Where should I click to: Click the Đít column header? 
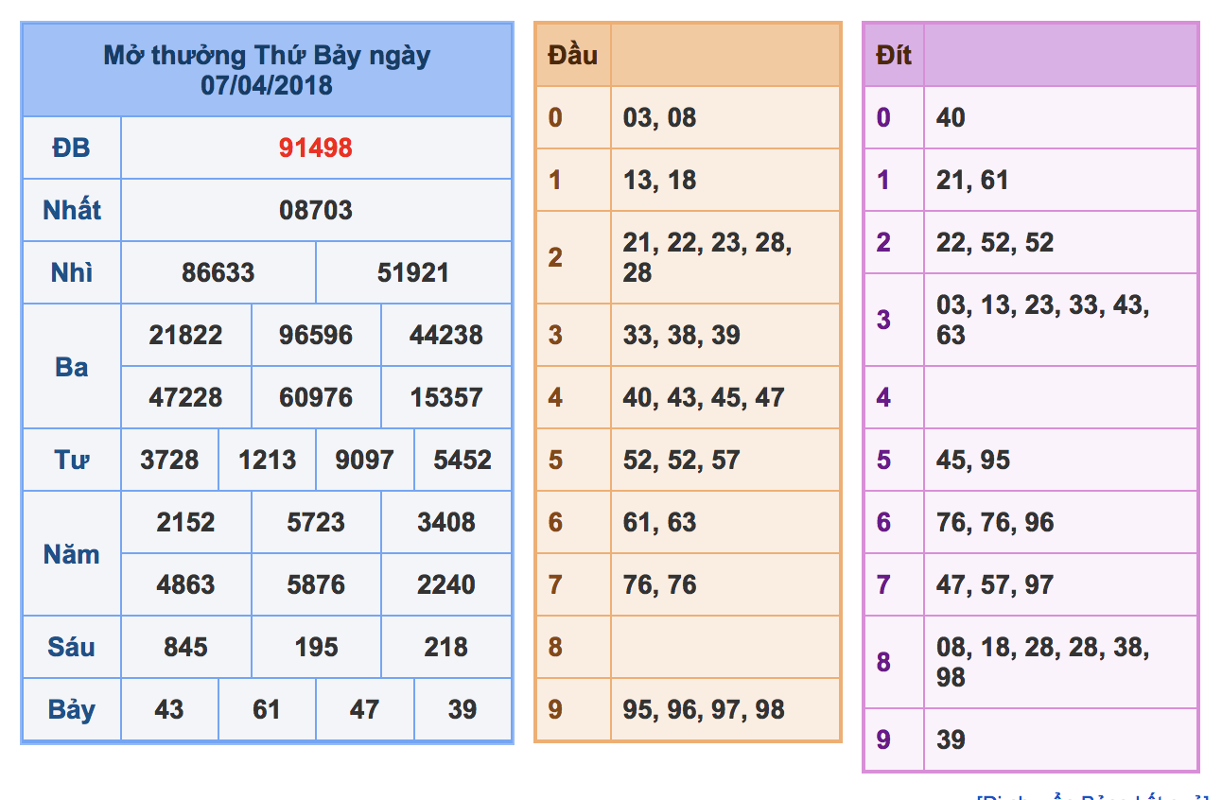pos(894,55)
